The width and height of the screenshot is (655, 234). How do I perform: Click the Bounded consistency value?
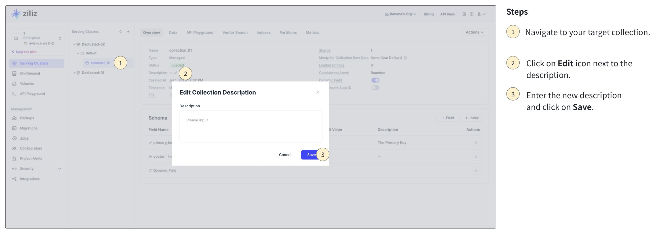(378, 73)
